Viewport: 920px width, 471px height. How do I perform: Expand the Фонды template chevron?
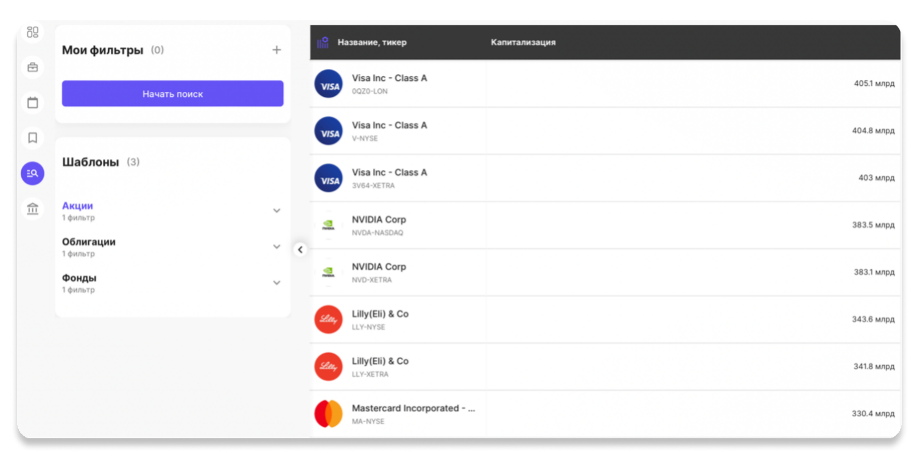pos(276,283)
